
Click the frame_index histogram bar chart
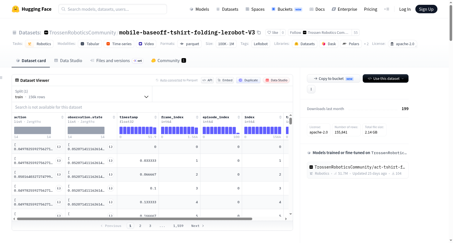coord(180,130)
